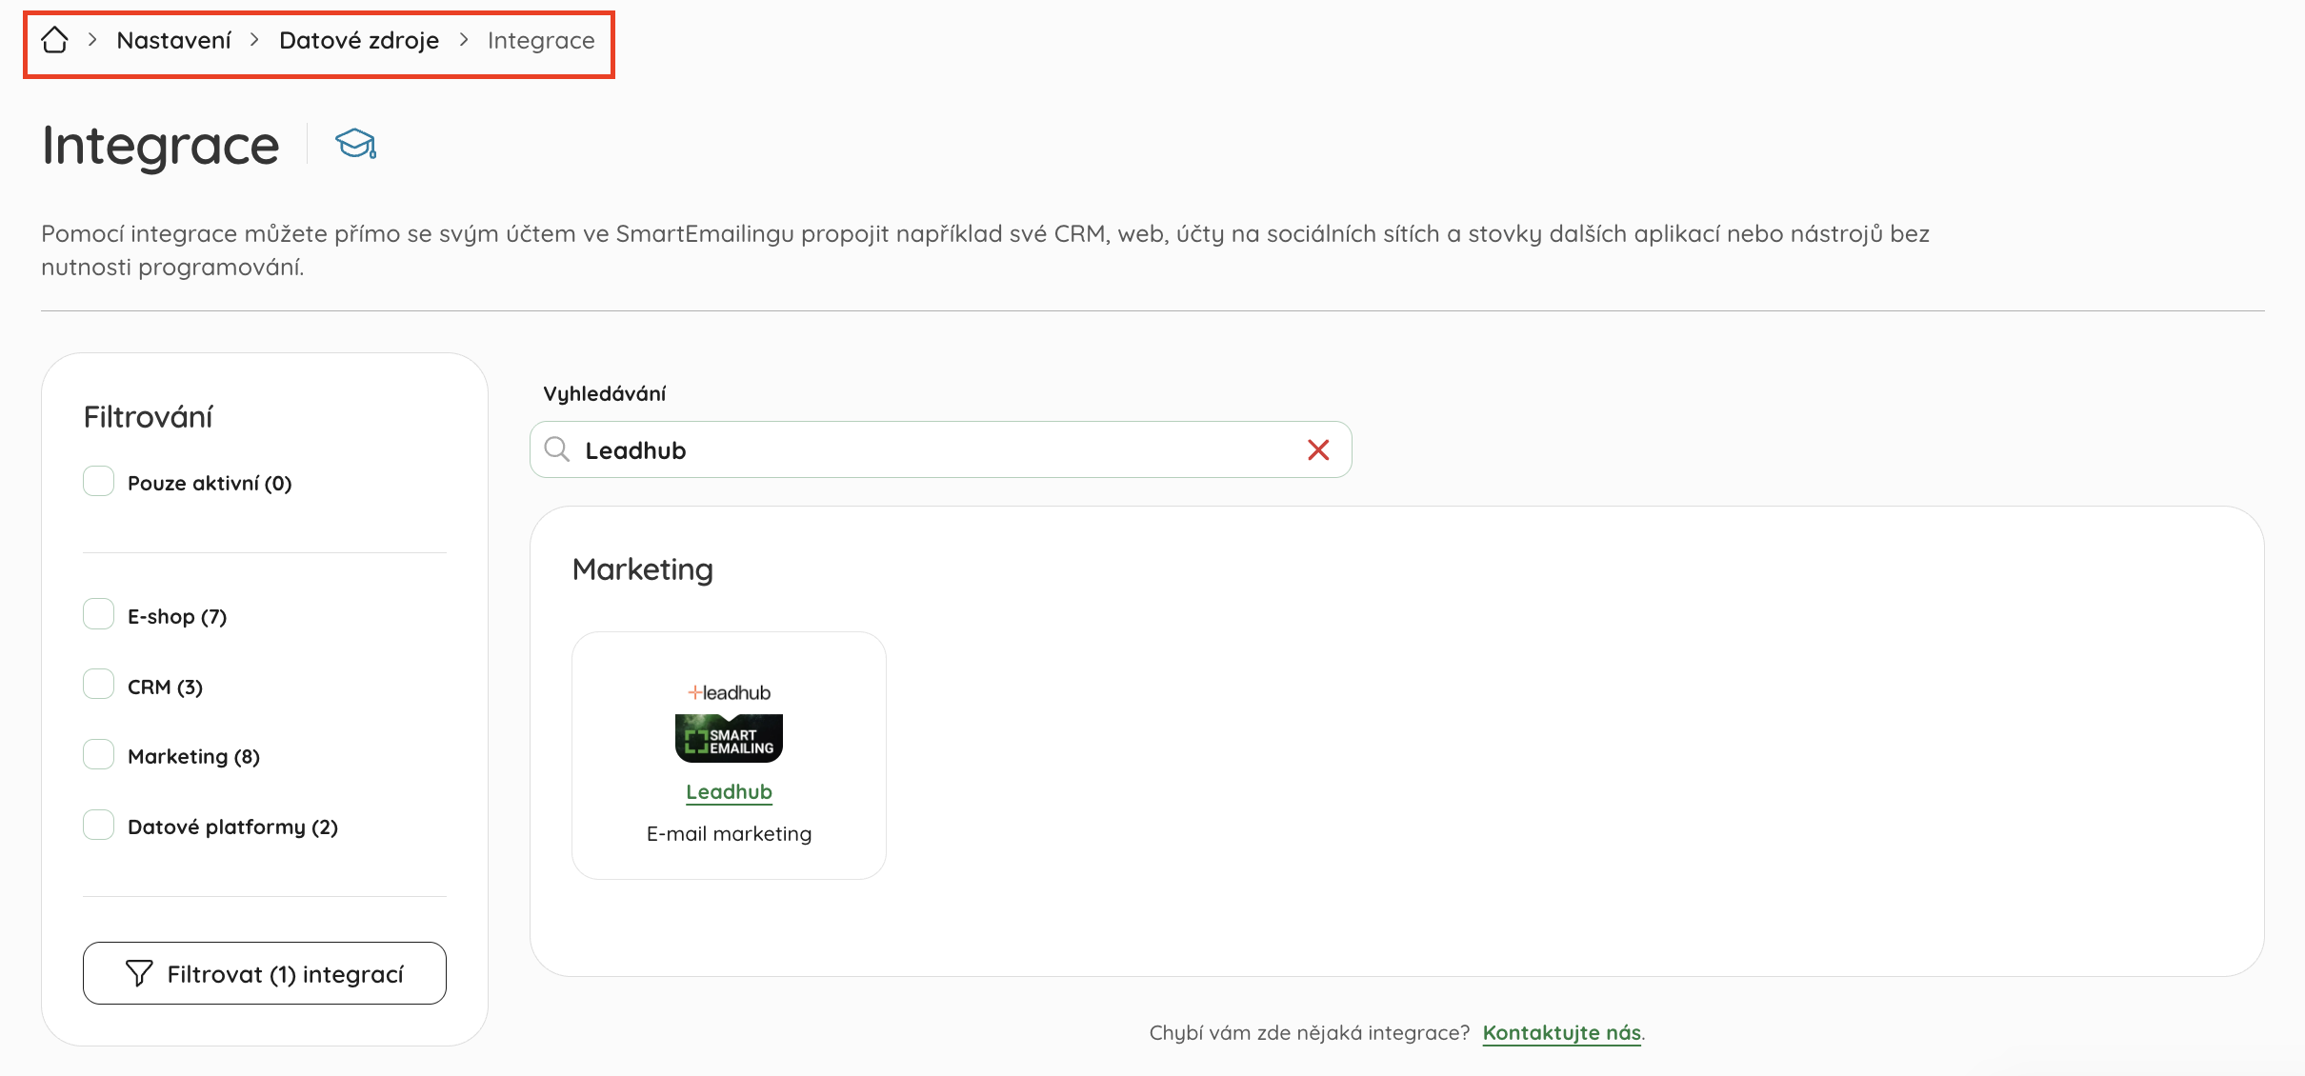Click Filtrovat (1) integrací button
Image resolution: width=2305 pixels, height=1076 pixels.
265,973
